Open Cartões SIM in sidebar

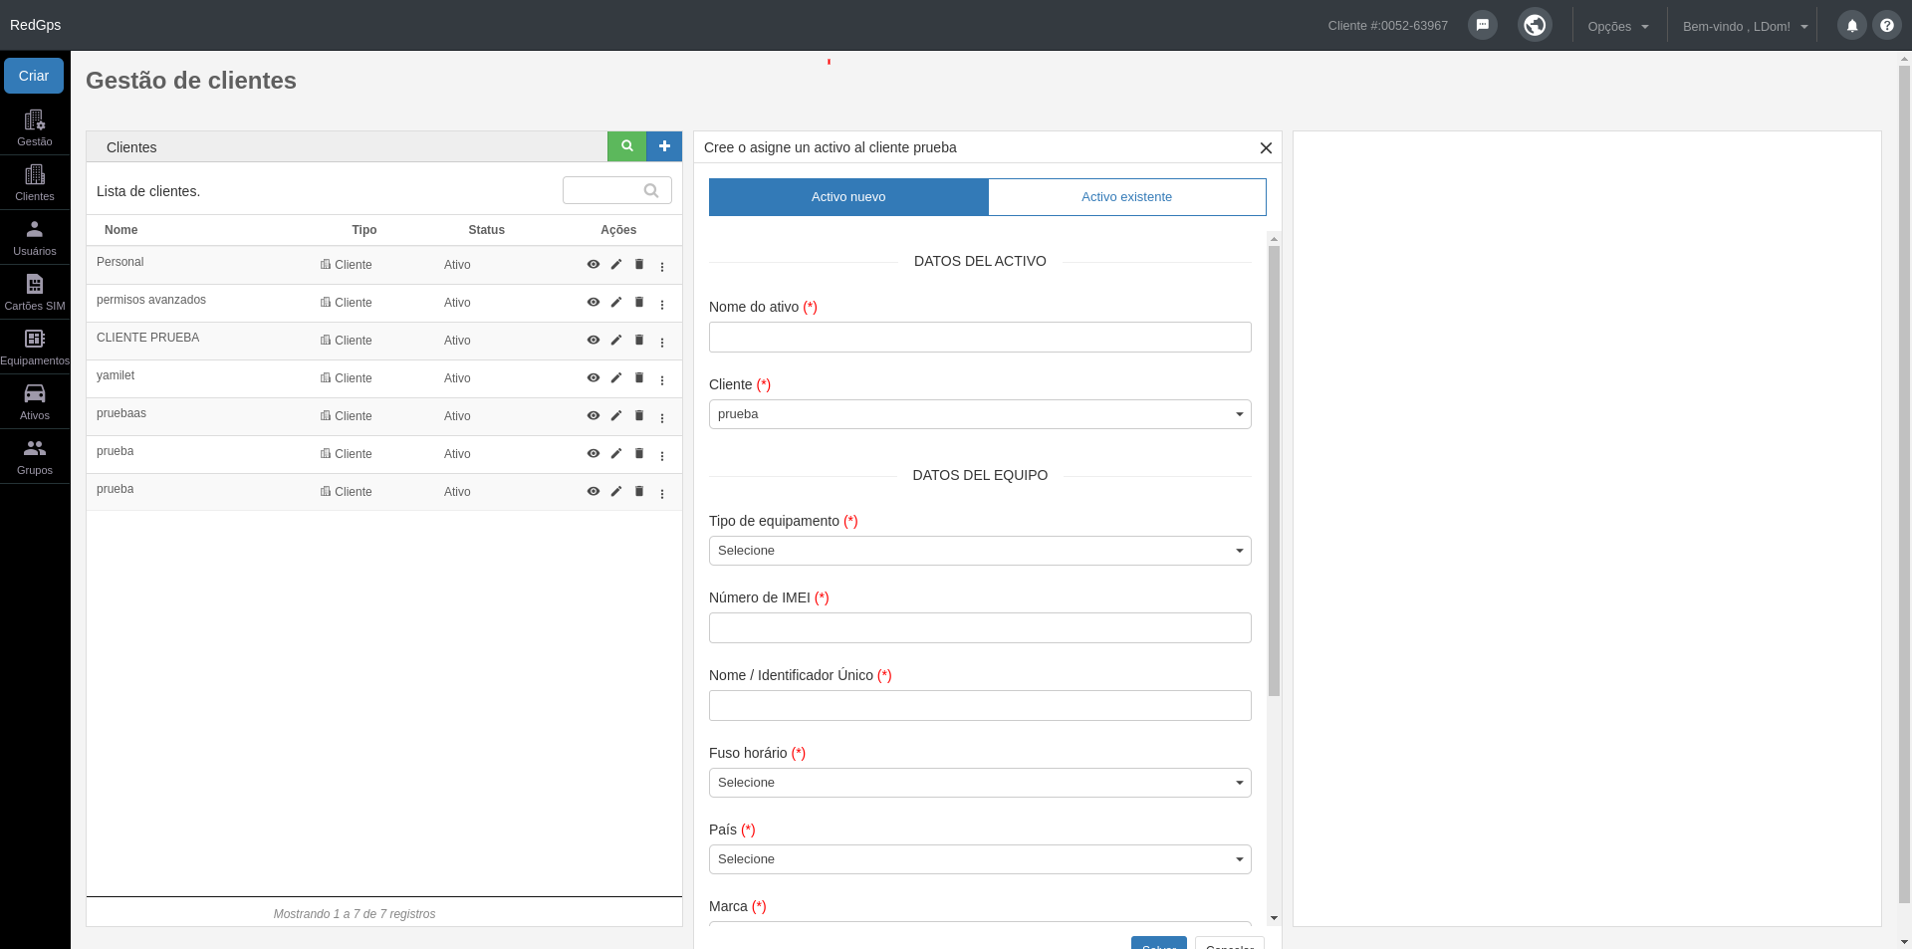pyautogui.click(x=35, y=292)
